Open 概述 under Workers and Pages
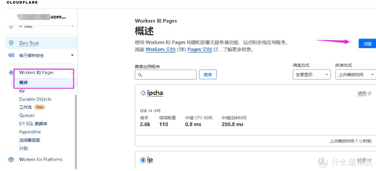Image resolution: width=376 pixels, height=171 pixels. point(24,82)
